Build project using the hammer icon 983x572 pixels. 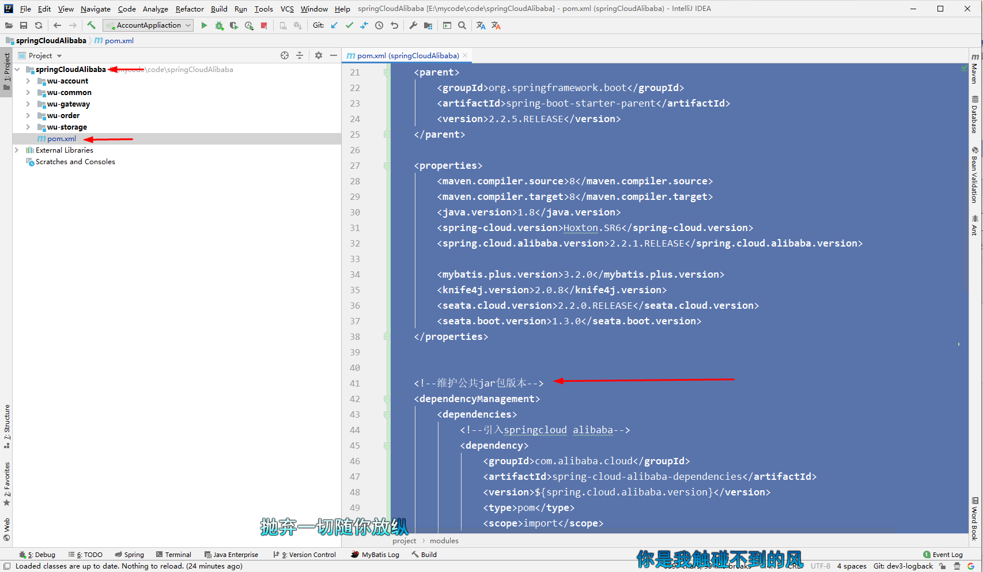(x=91, y=25)
